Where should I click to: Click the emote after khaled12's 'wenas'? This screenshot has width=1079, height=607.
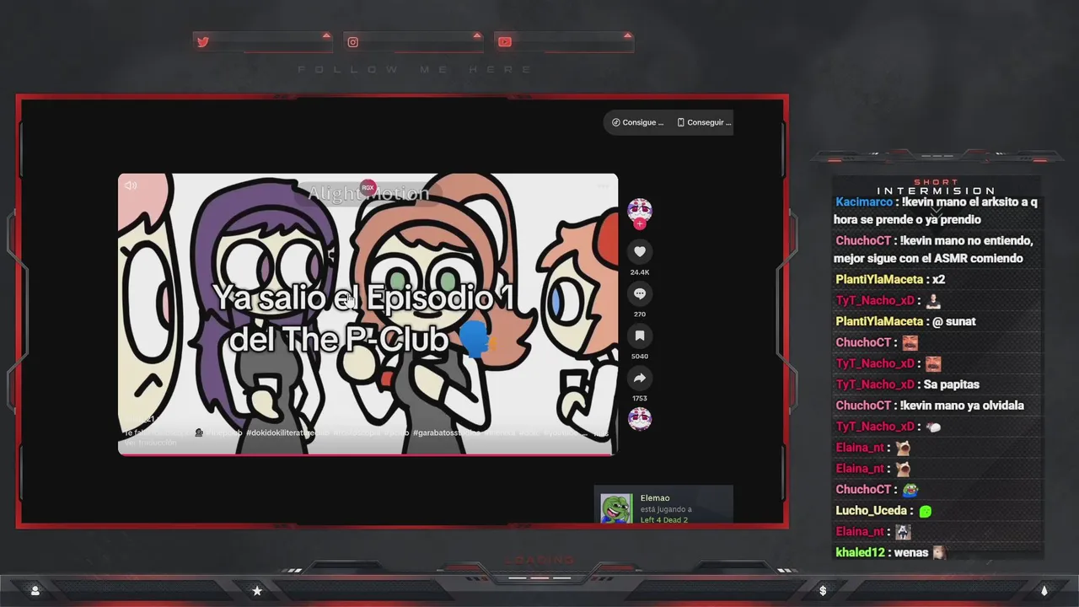pyautogui.click(x=939, y=553)
